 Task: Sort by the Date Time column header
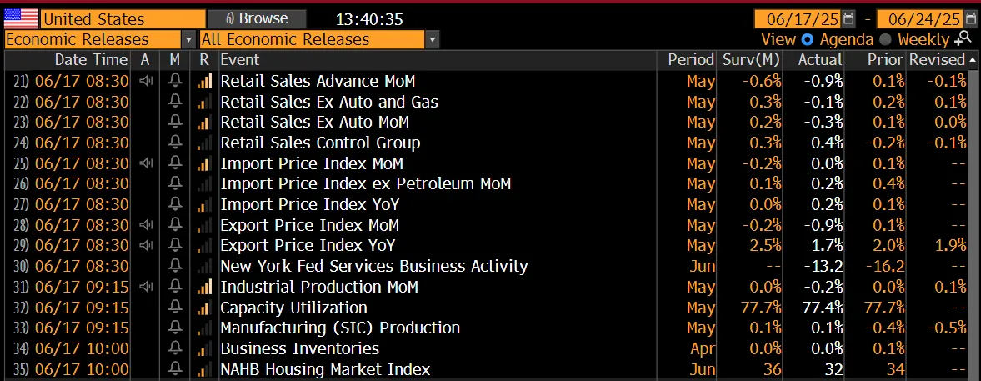pyautogui.click(x=91, y=60)
